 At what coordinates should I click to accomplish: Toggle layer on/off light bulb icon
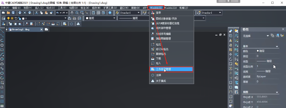click(x=8, y=18)
